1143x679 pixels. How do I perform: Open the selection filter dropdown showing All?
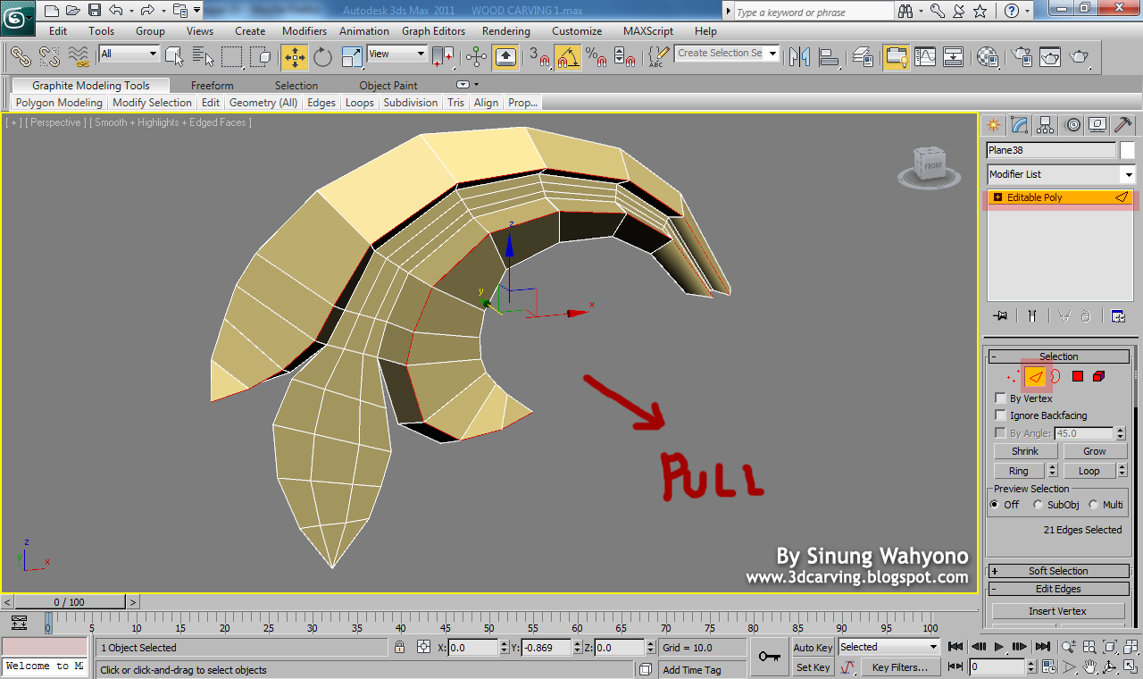(152, 54)
